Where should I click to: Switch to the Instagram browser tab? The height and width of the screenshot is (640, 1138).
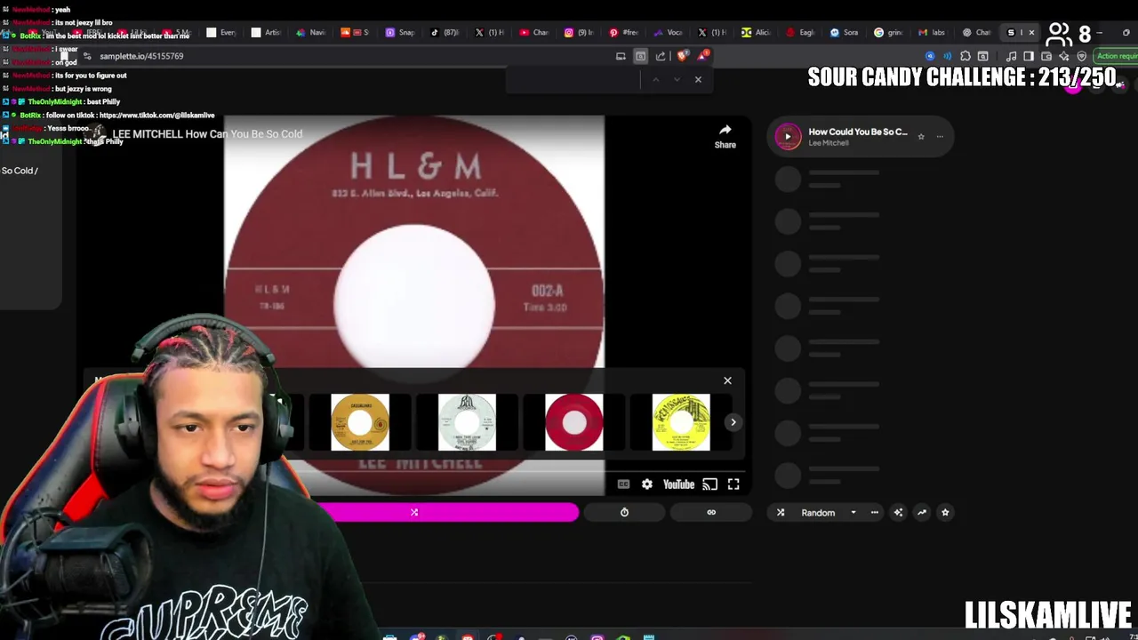578,32
